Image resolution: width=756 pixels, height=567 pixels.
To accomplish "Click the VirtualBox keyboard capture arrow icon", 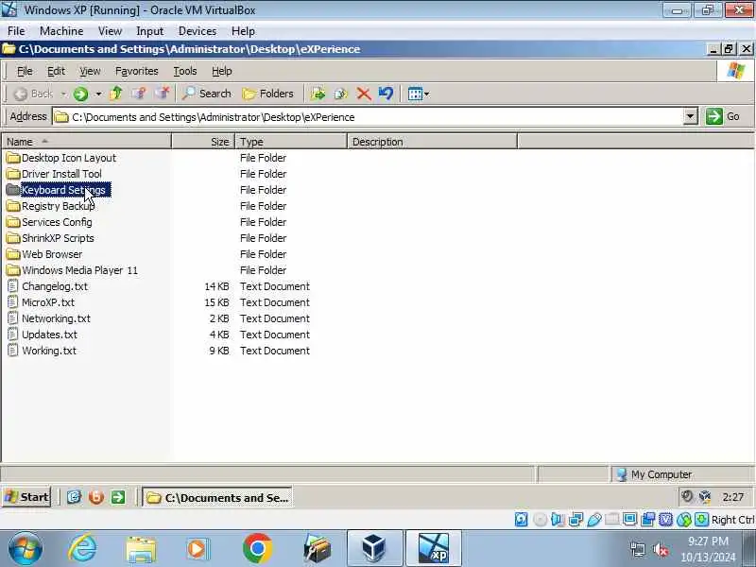I will (x=702, y=519).
